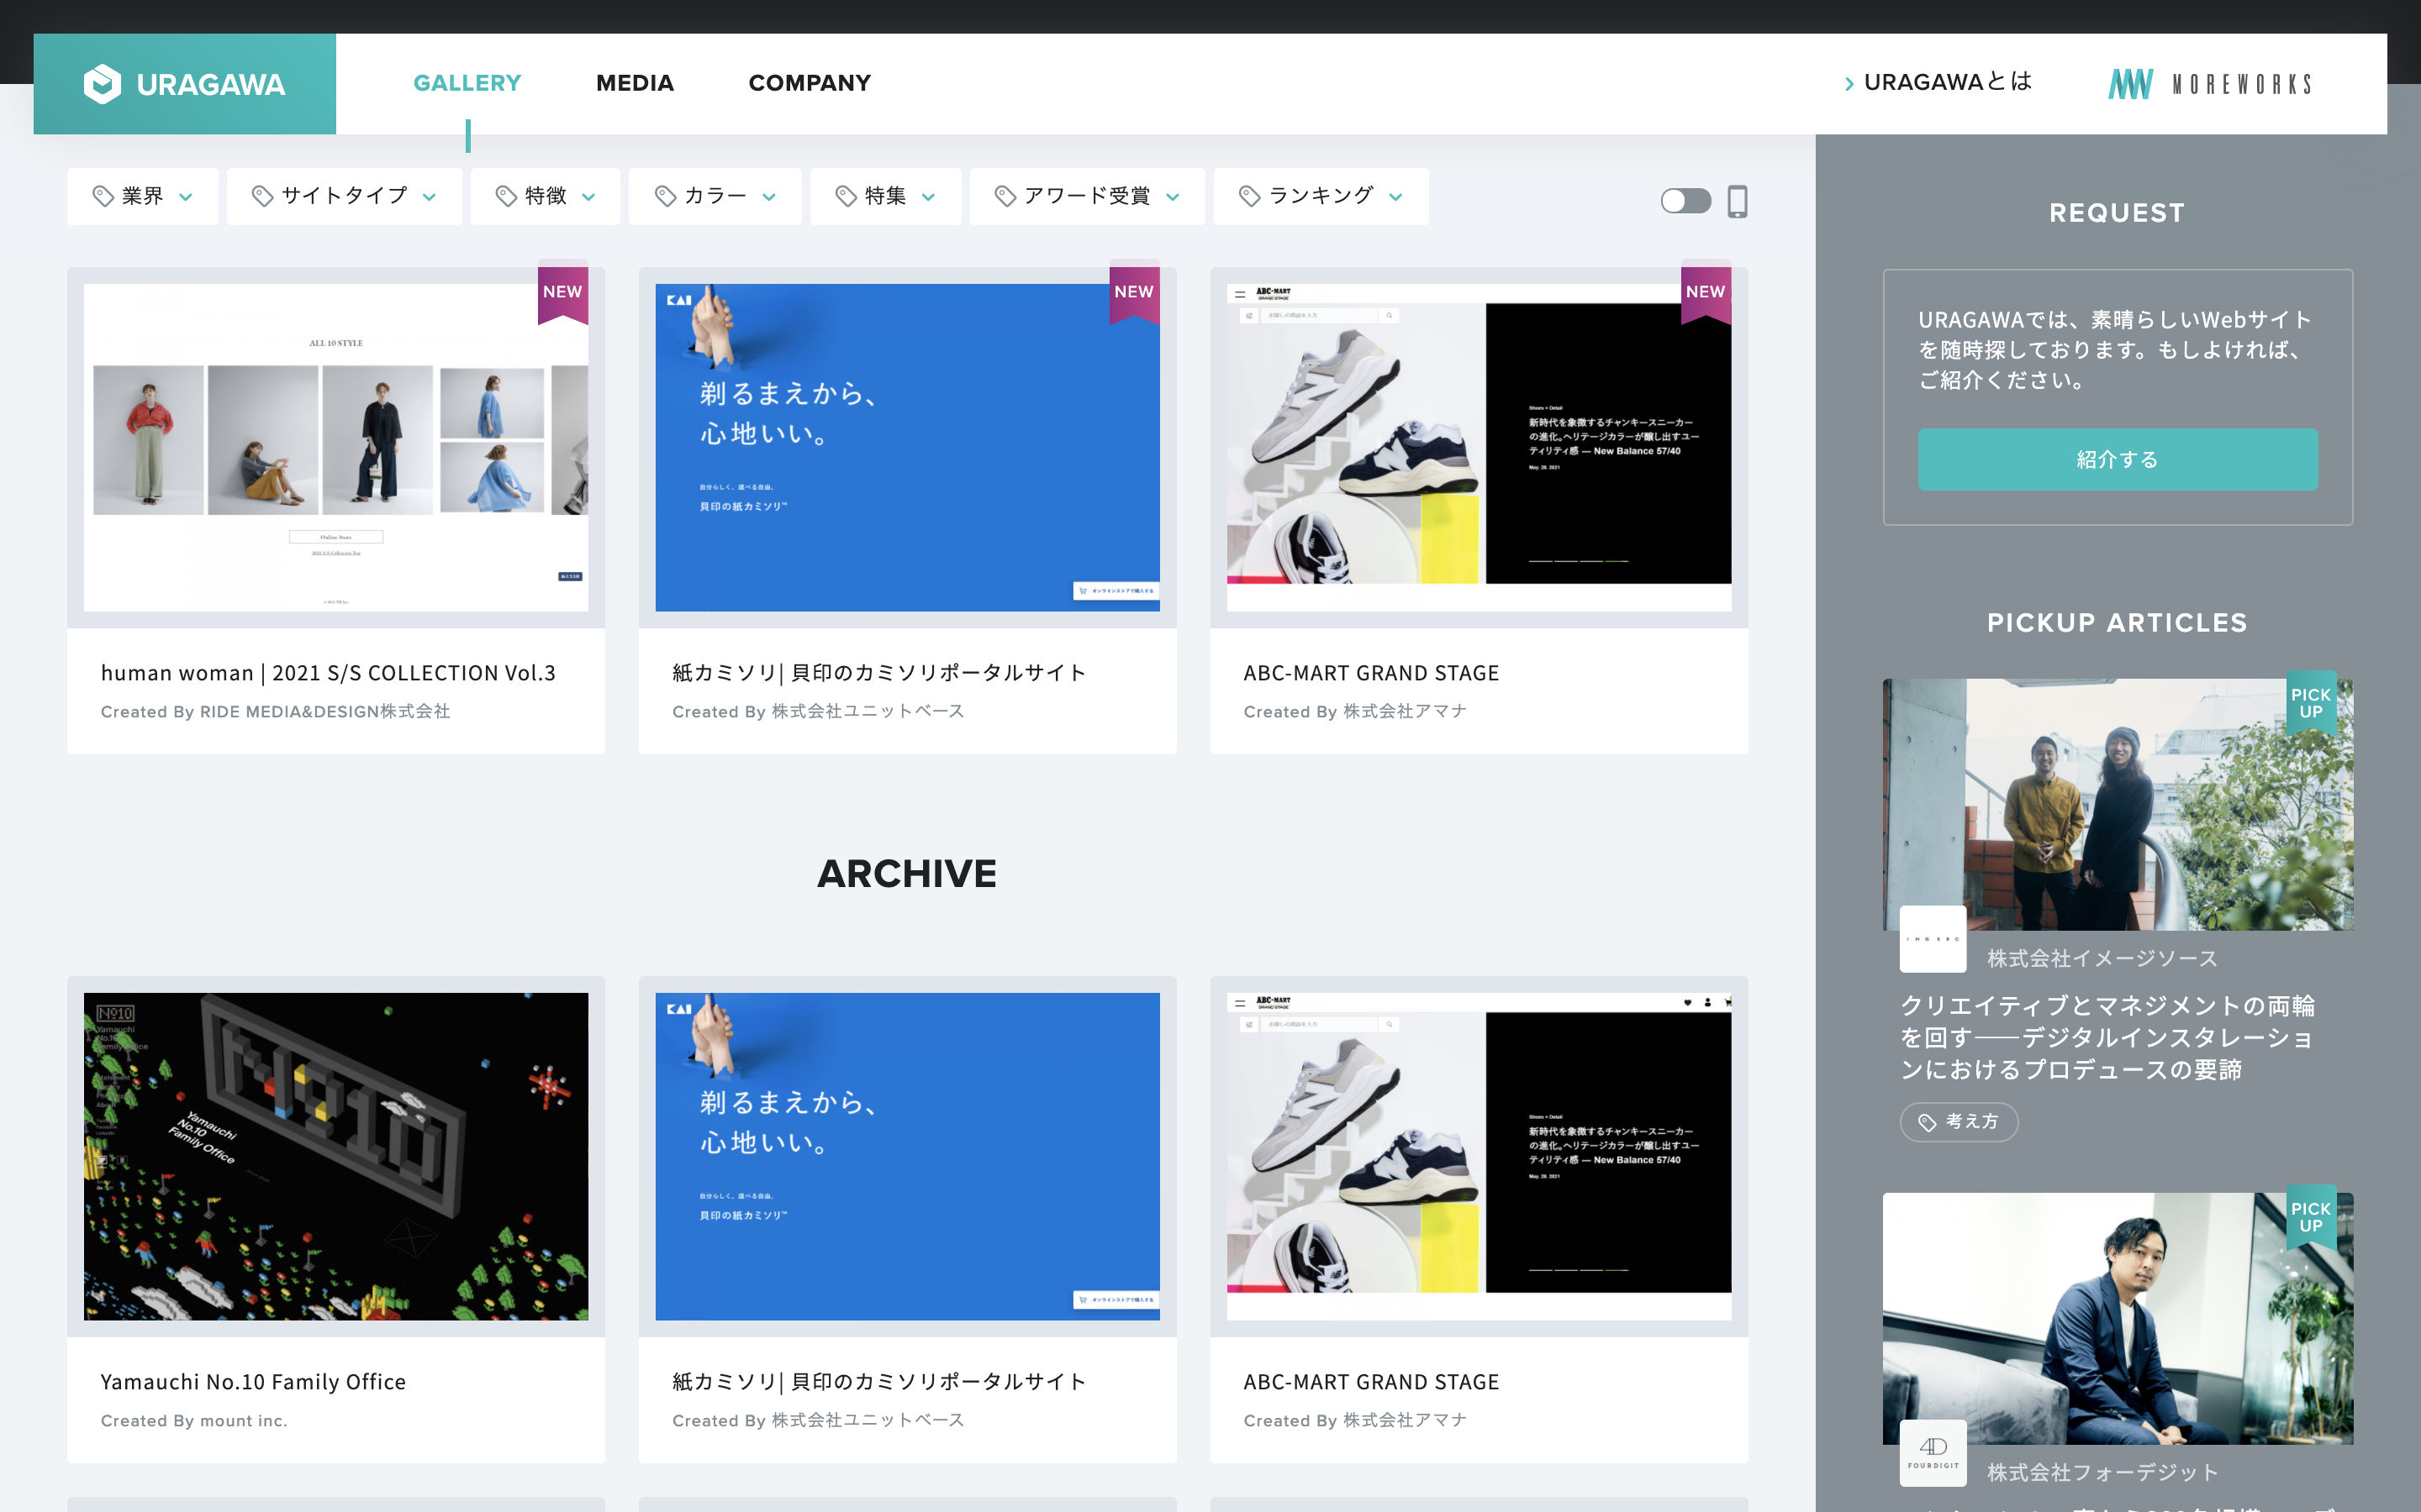Click the FOURDIGIT company logo badge
This screenshot has height=1512, width=2421.
1933,1453
